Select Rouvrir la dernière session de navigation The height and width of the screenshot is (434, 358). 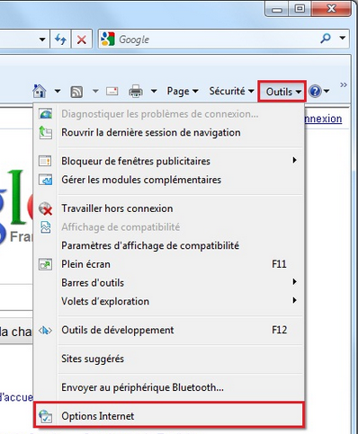pyautogui.click(x=169, y=133)
